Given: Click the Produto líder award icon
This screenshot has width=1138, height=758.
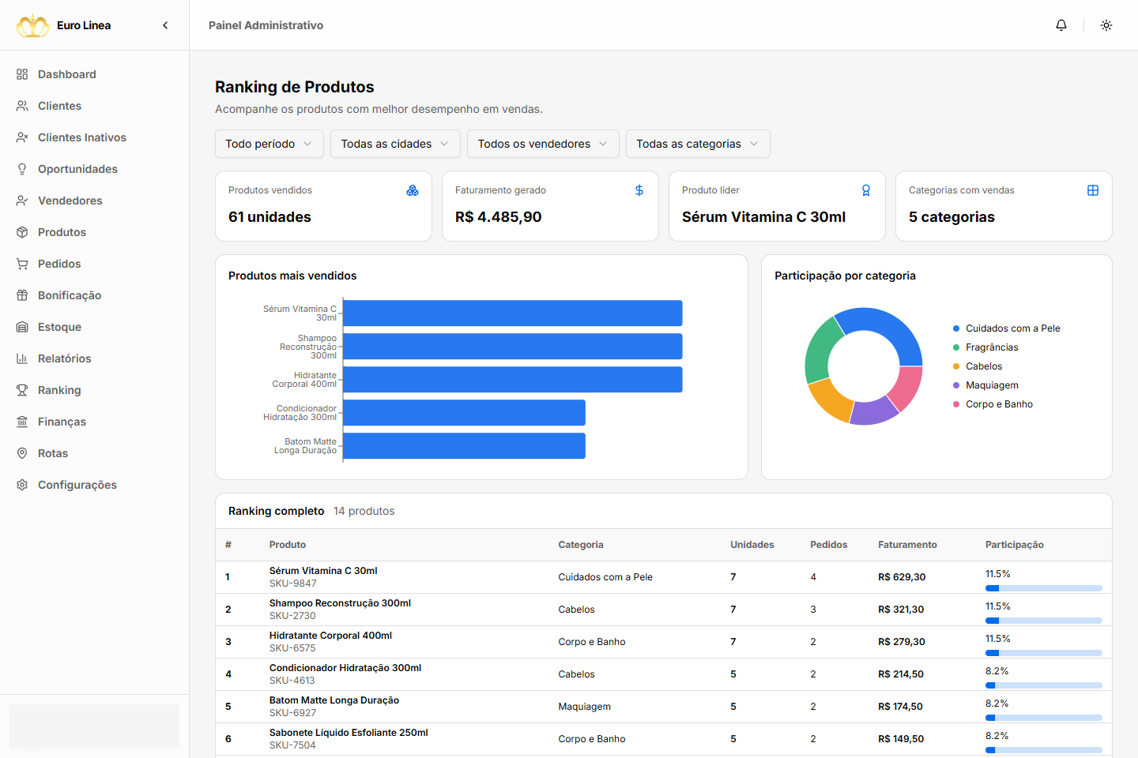Looking at the screenshot, I should 866,190.
